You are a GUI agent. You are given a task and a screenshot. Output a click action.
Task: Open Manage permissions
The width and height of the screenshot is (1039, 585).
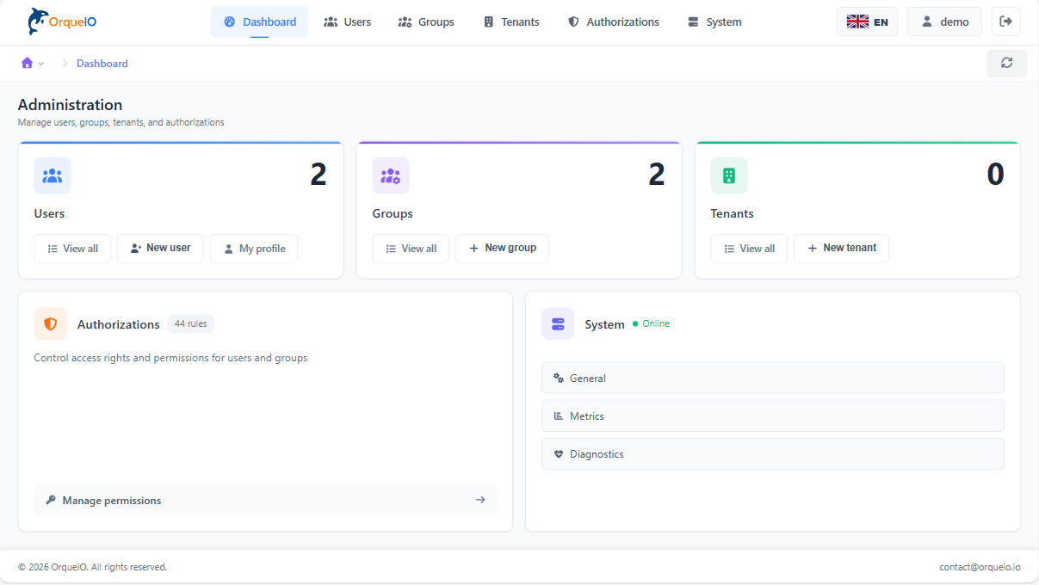[x=265, y=500]
